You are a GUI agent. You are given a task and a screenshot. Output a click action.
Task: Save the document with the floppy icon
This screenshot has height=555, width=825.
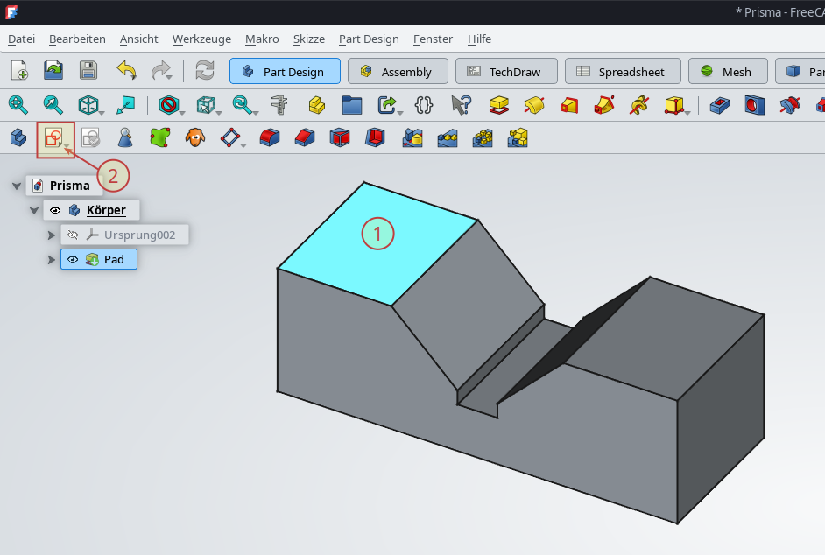point(88,71)
